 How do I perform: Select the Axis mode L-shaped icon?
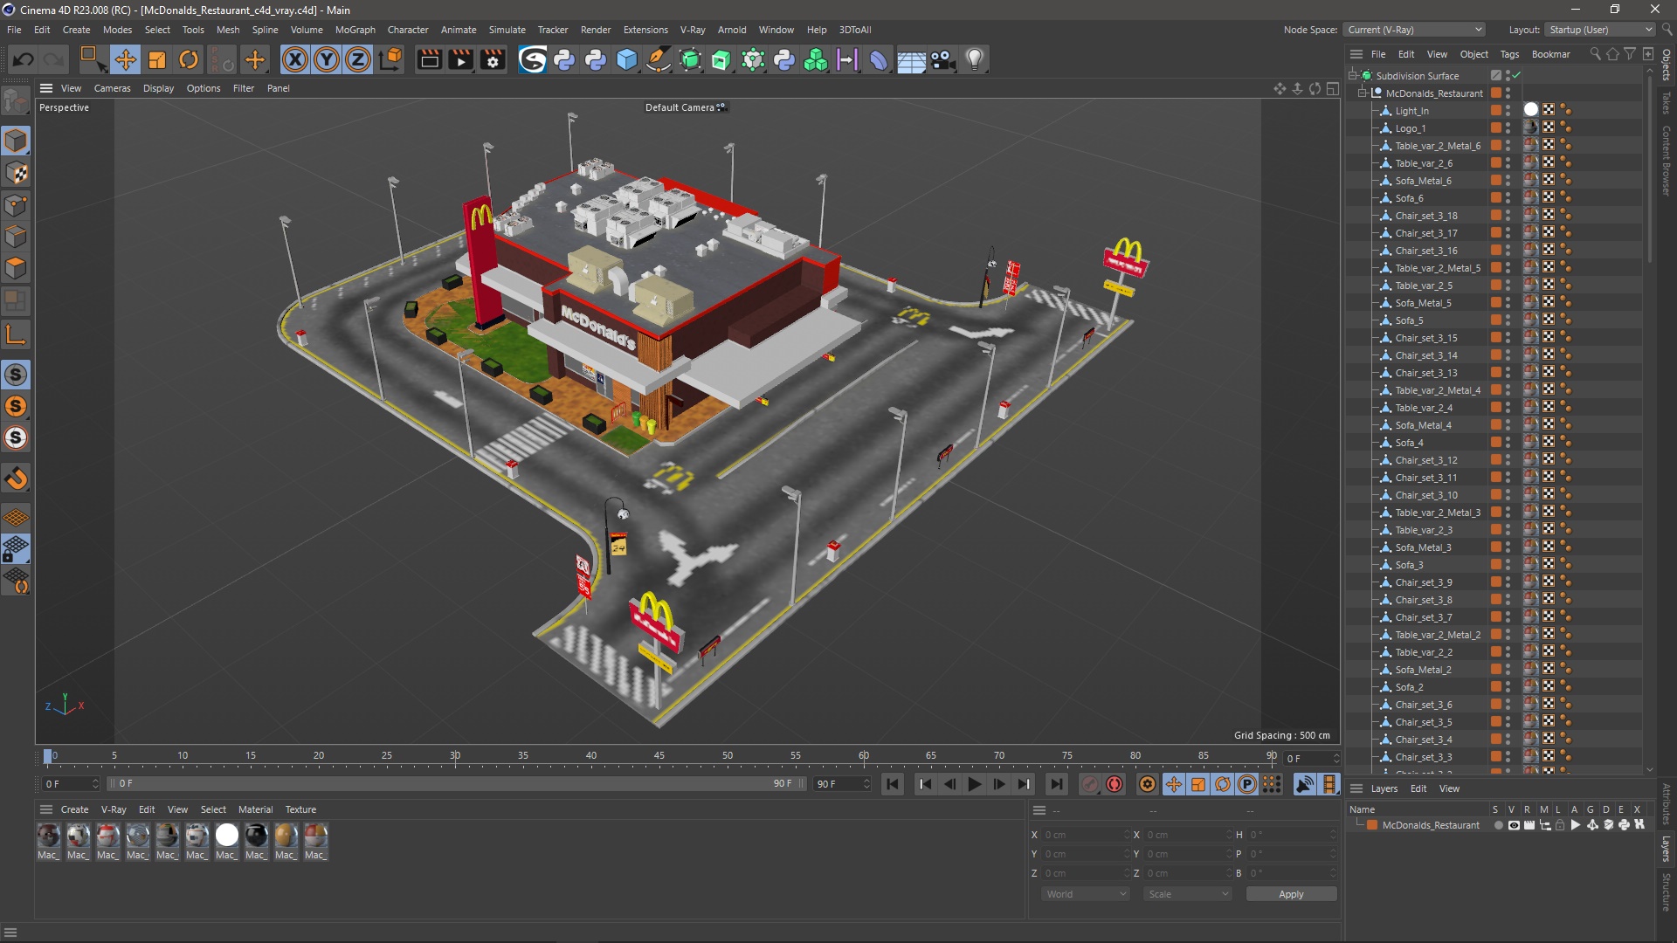point(16,335)
